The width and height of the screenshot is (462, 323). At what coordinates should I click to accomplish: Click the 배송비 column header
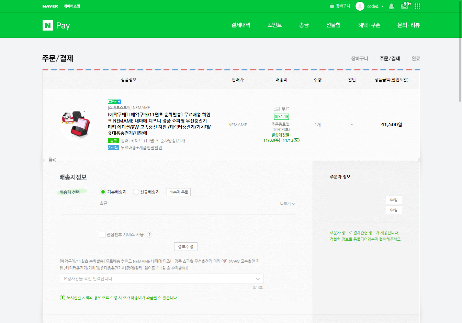click(x=281, y=80)
